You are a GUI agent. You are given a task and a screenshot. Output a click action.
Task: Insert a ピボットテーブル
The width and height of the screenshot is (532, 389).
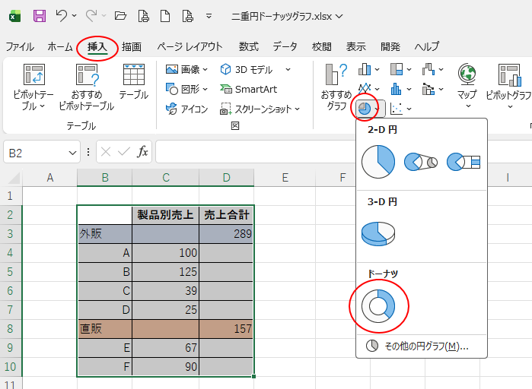33,87
